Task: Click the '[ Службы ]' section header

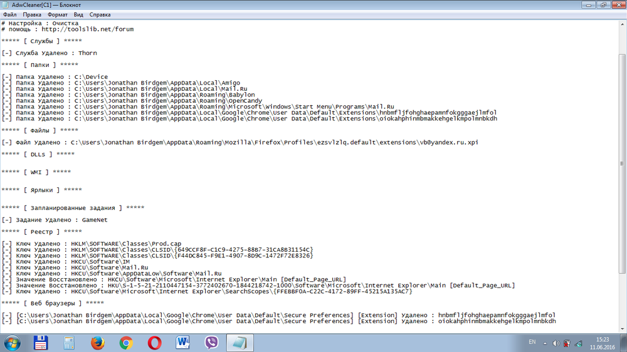Action: coord(41,41)
